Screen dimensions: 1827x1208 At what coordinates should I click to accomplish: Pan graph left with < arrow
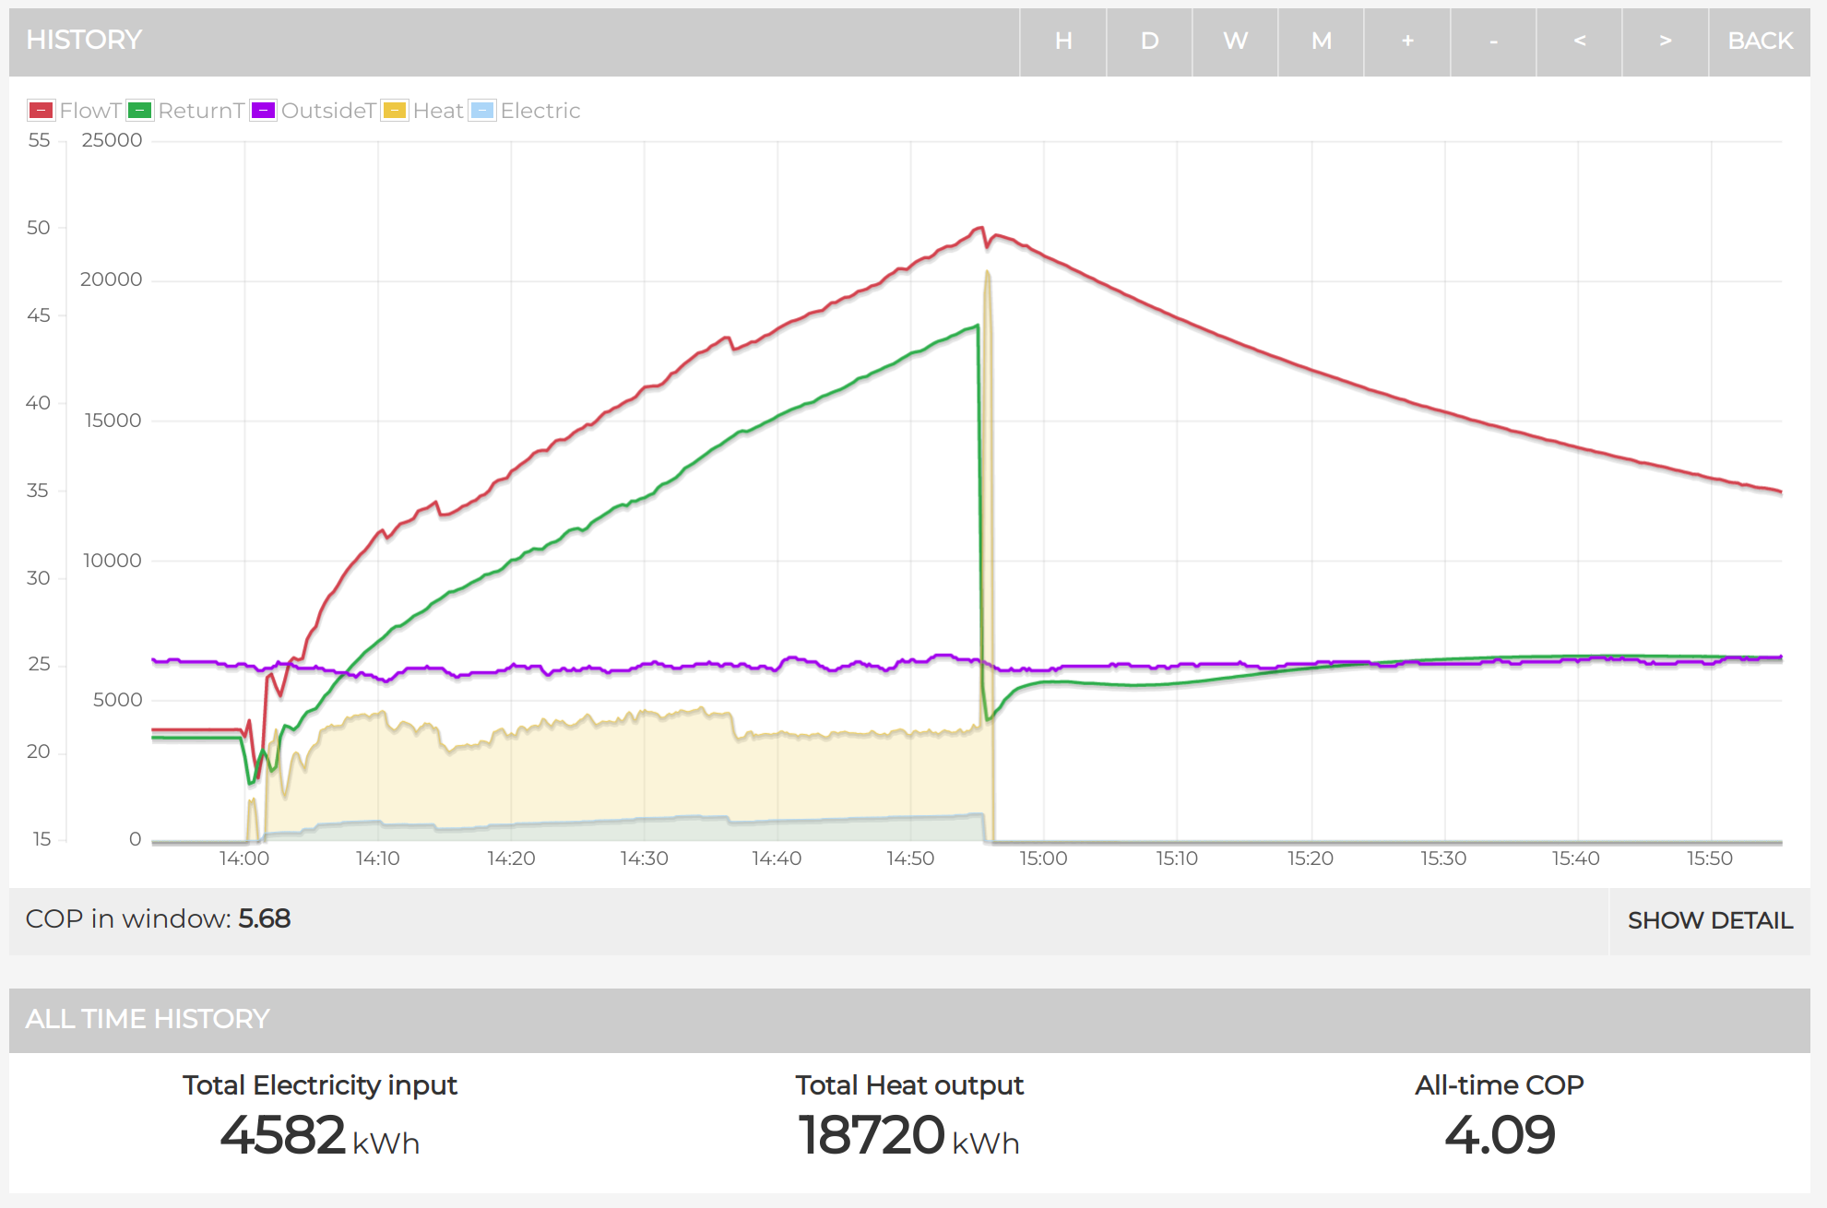tap(1579, 41)
